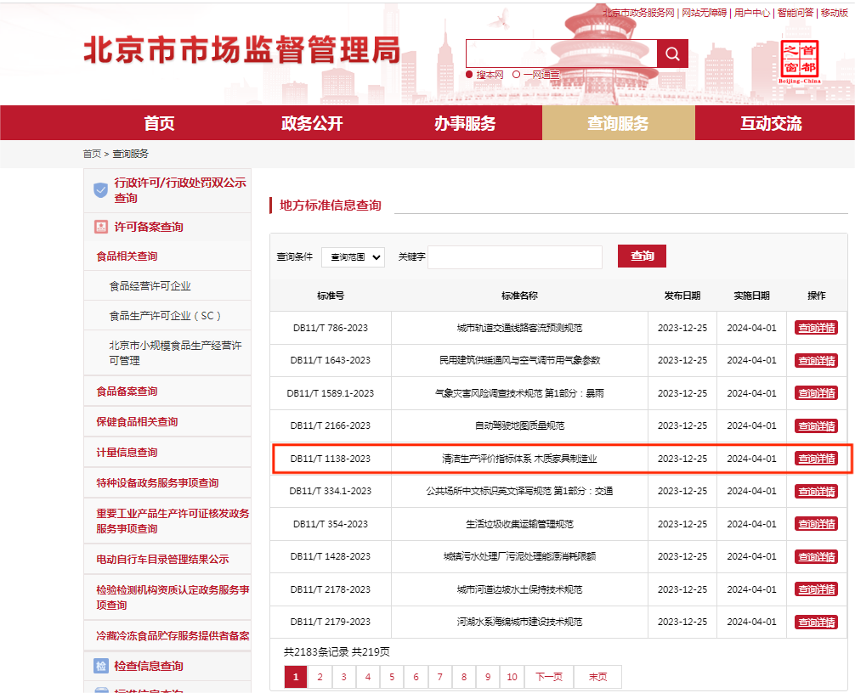Open 许可备案查询 sidebar section
Viewport: 855px width, 693px height.
tap(149, 227)
